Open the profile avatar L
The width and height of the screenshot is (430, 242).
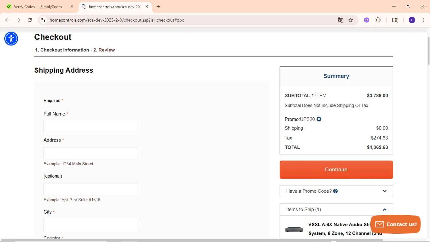tap(412, 20)
